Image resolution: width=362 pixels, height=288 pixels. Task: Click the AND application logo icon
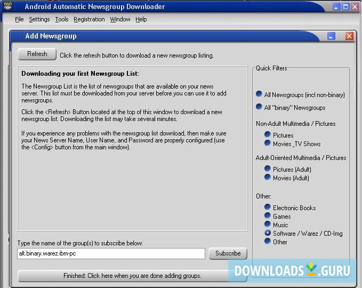point(8,6)
